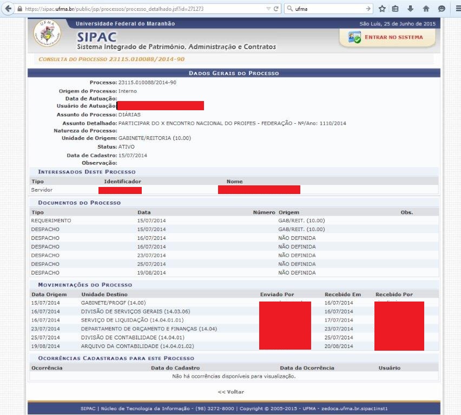Screen dimensions: 461x415
Task: Click the '<< Voltar' link
Action: pyautogui.click(x=230, y=392)
